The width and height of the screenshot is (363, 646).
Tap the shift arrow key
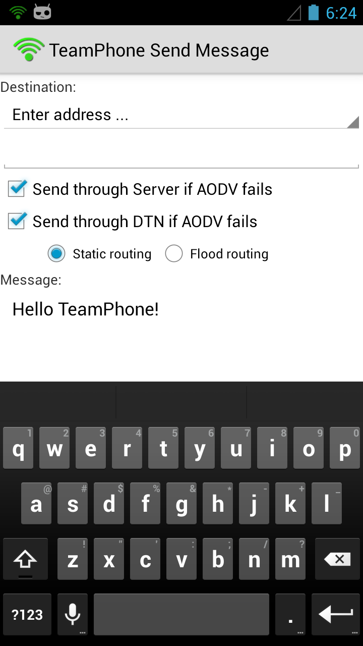click(x=25, y=559)
